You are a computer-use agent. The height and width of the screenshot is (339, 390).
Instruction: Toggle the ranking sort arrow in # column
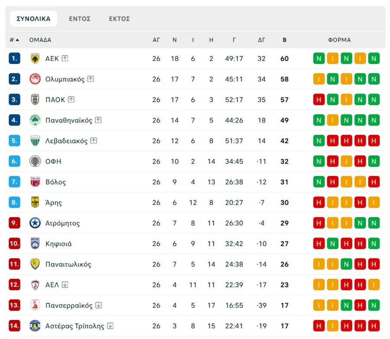click(18, 40)
